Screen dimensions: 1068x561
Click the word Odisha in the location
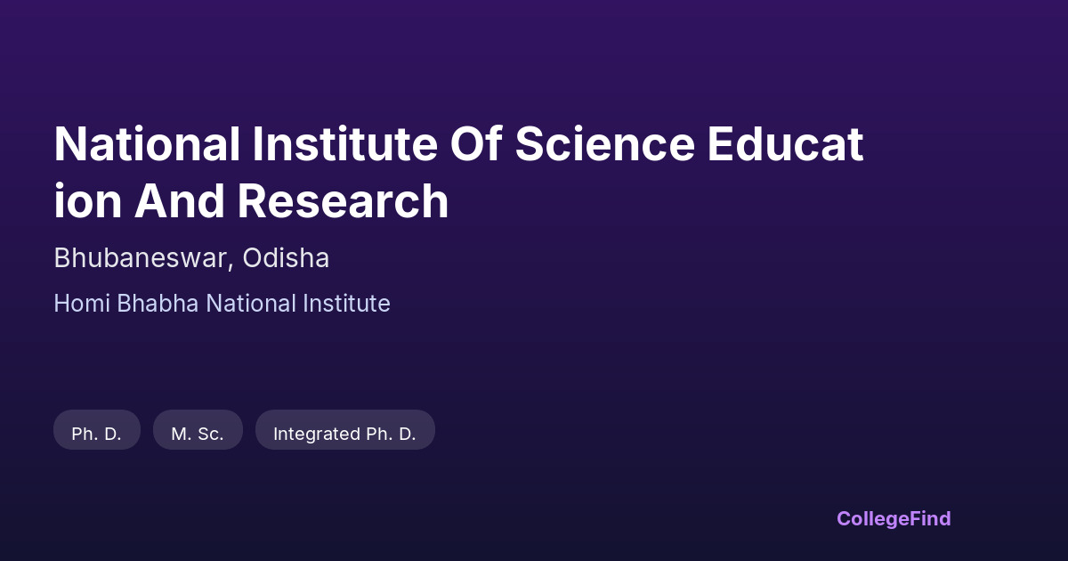click(x=286, y=258)
